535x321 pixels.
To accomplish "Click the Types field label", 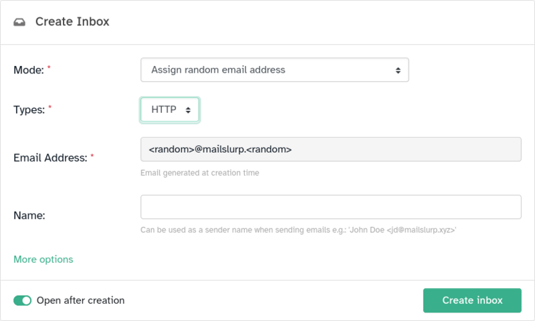I will tap(29, 110).
